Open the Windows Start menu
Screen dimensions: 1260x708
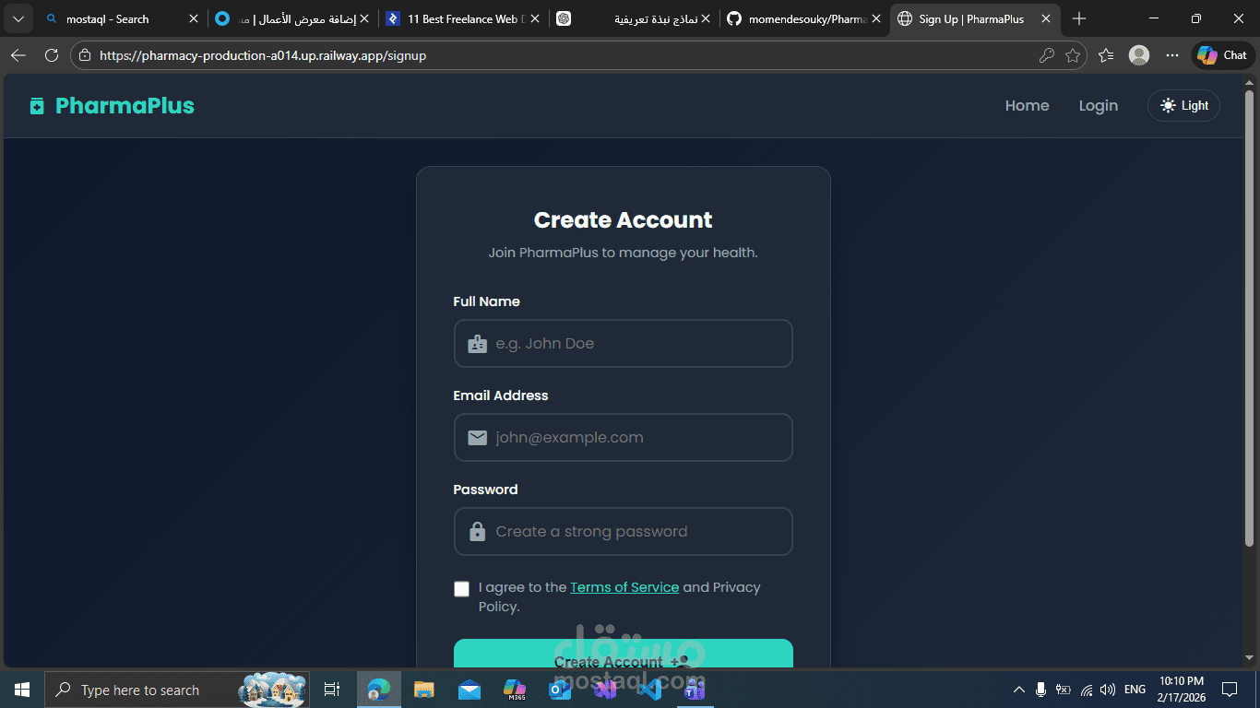(x=22, y=690)
